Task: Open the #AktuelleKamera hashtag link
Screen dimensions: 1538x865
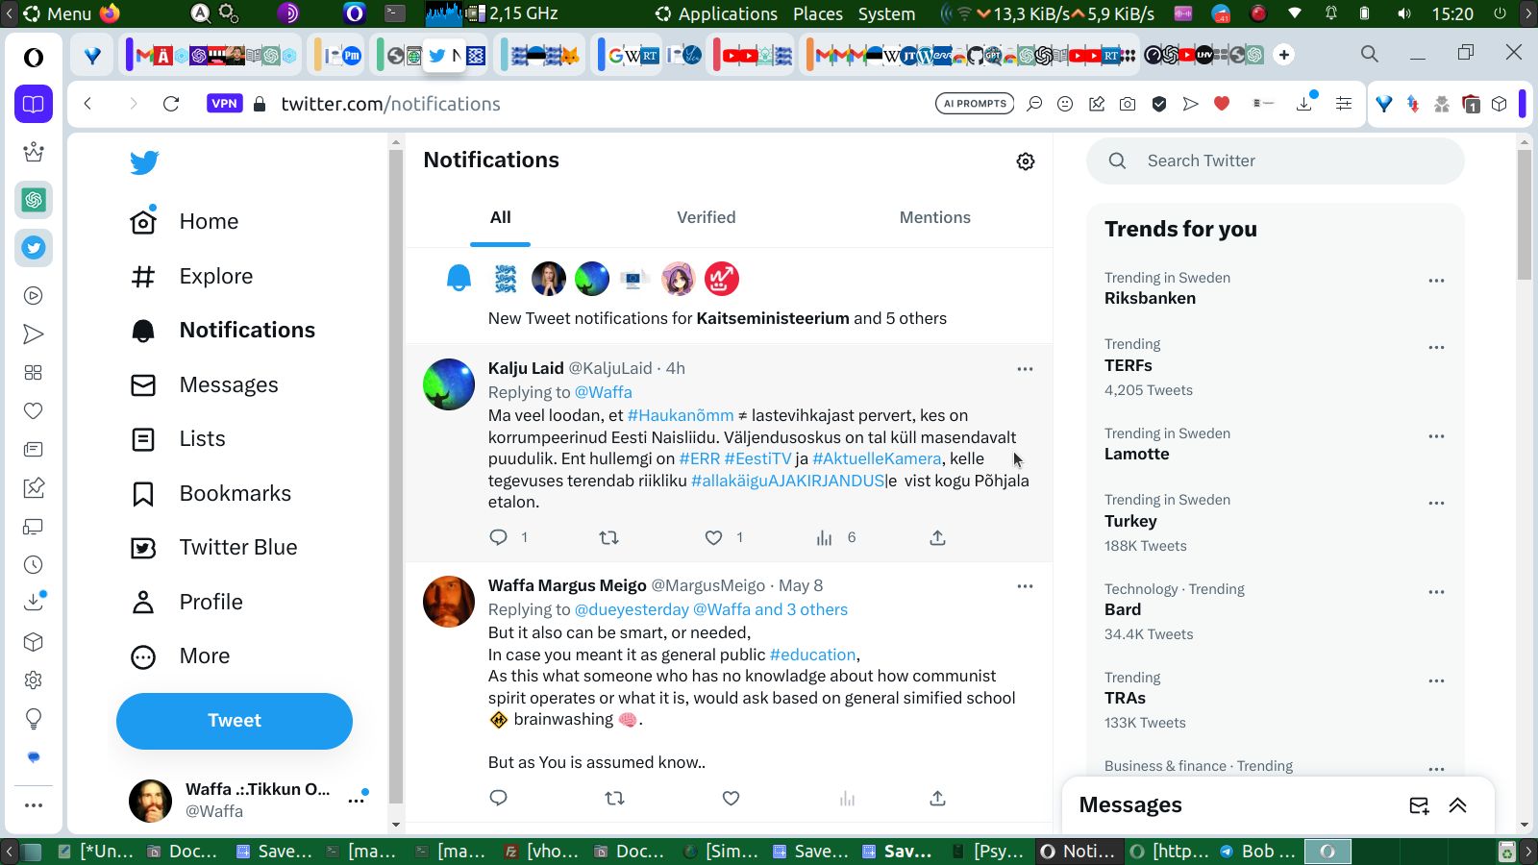Action: coord(877,458)
